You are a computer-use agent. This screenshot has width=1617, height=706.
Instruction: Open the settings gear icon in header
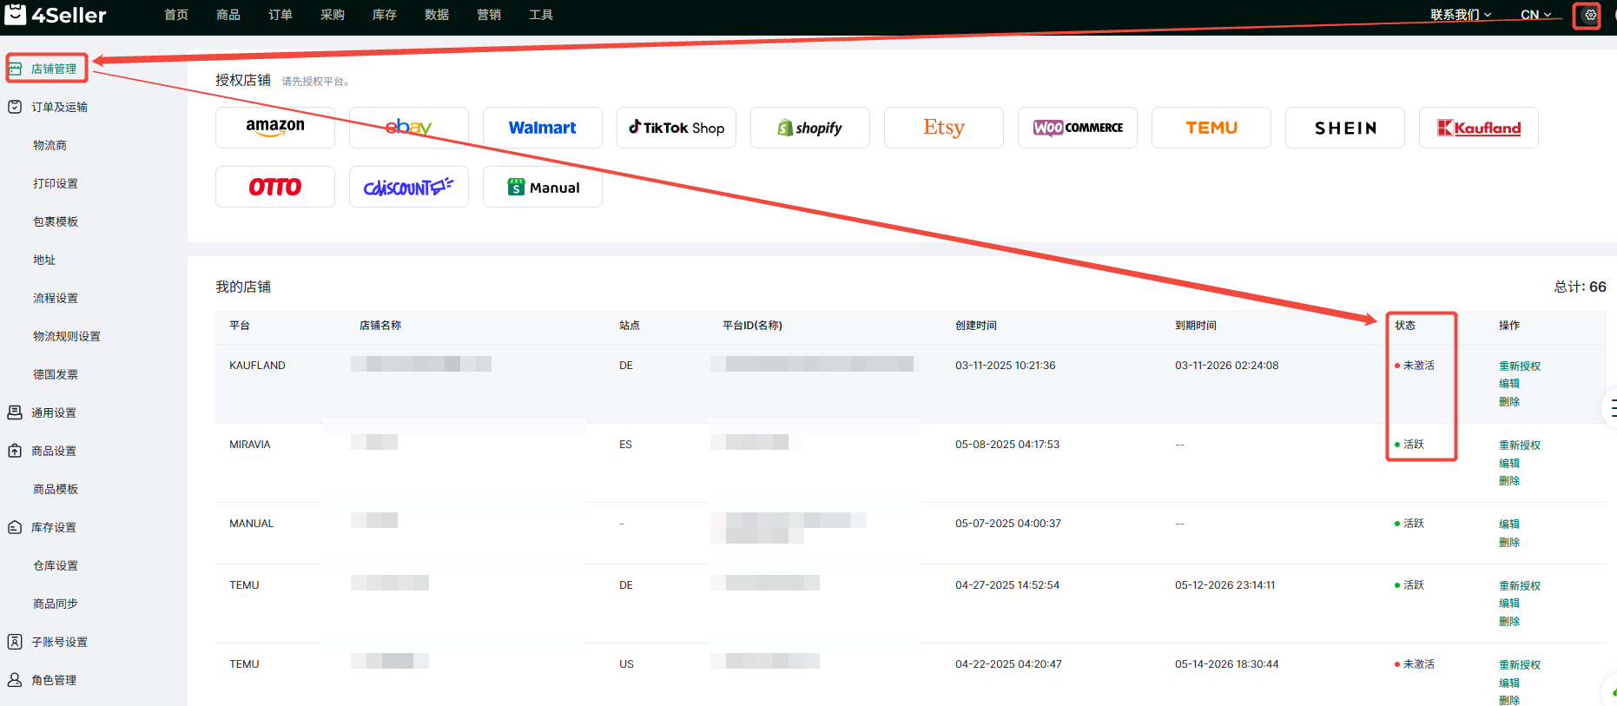pos(1590,15)
